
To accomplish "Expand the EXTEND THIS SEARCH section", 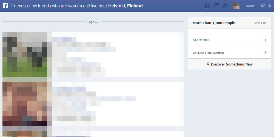I will [x=229, y=52].
